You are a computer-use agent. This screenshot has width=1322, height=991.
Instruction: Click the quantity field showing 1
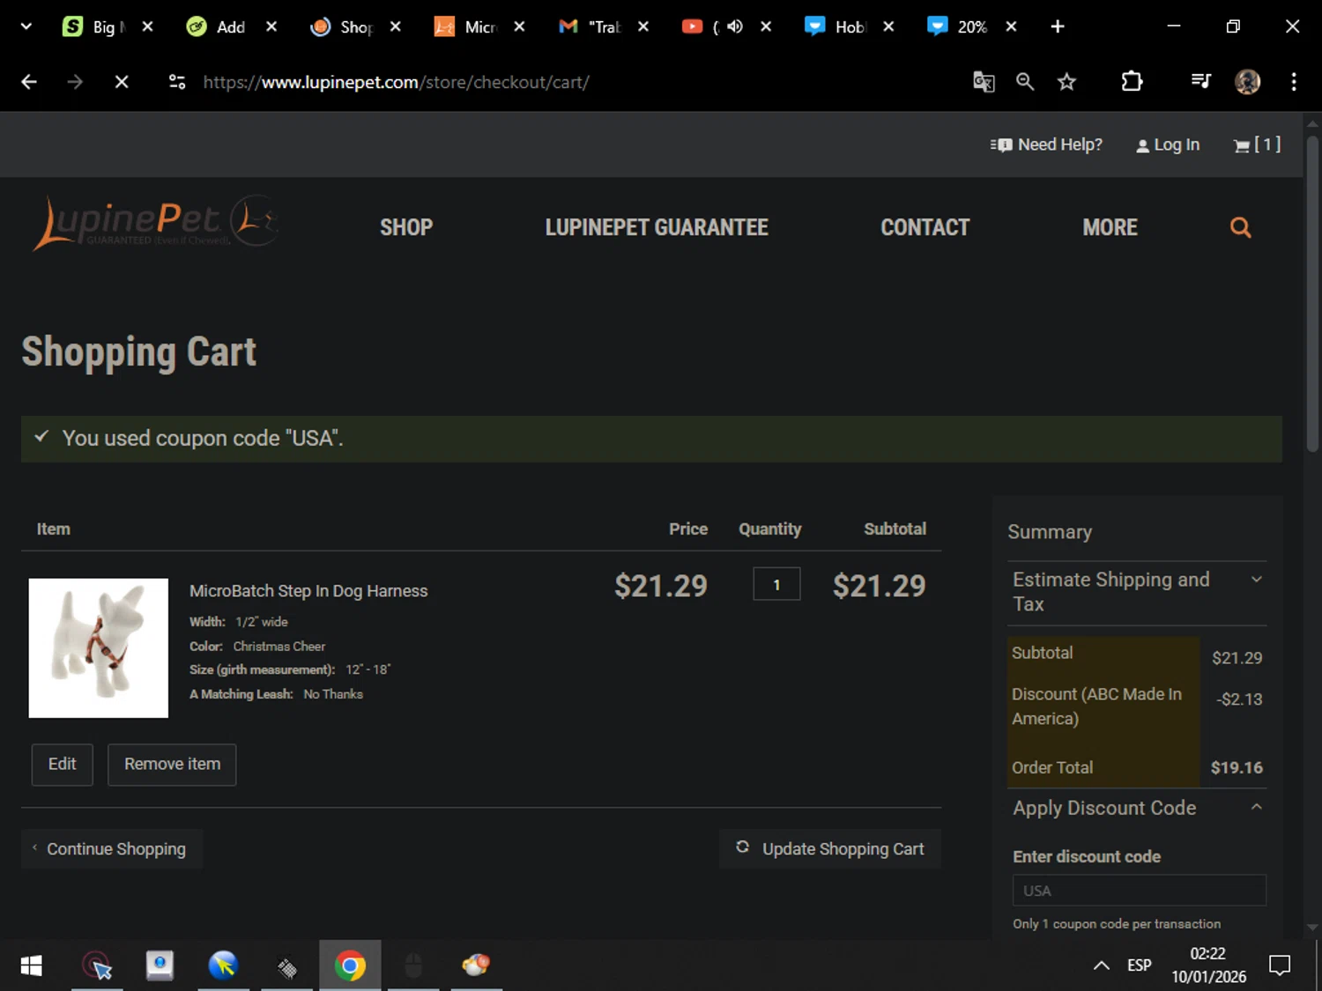[x=776, y=584]
